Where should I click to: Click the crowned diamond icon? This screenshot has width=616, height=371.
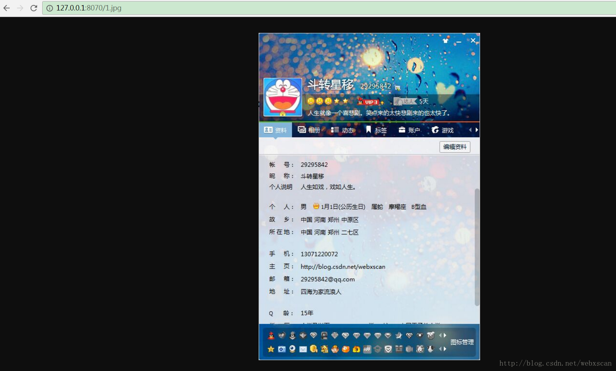335,335
